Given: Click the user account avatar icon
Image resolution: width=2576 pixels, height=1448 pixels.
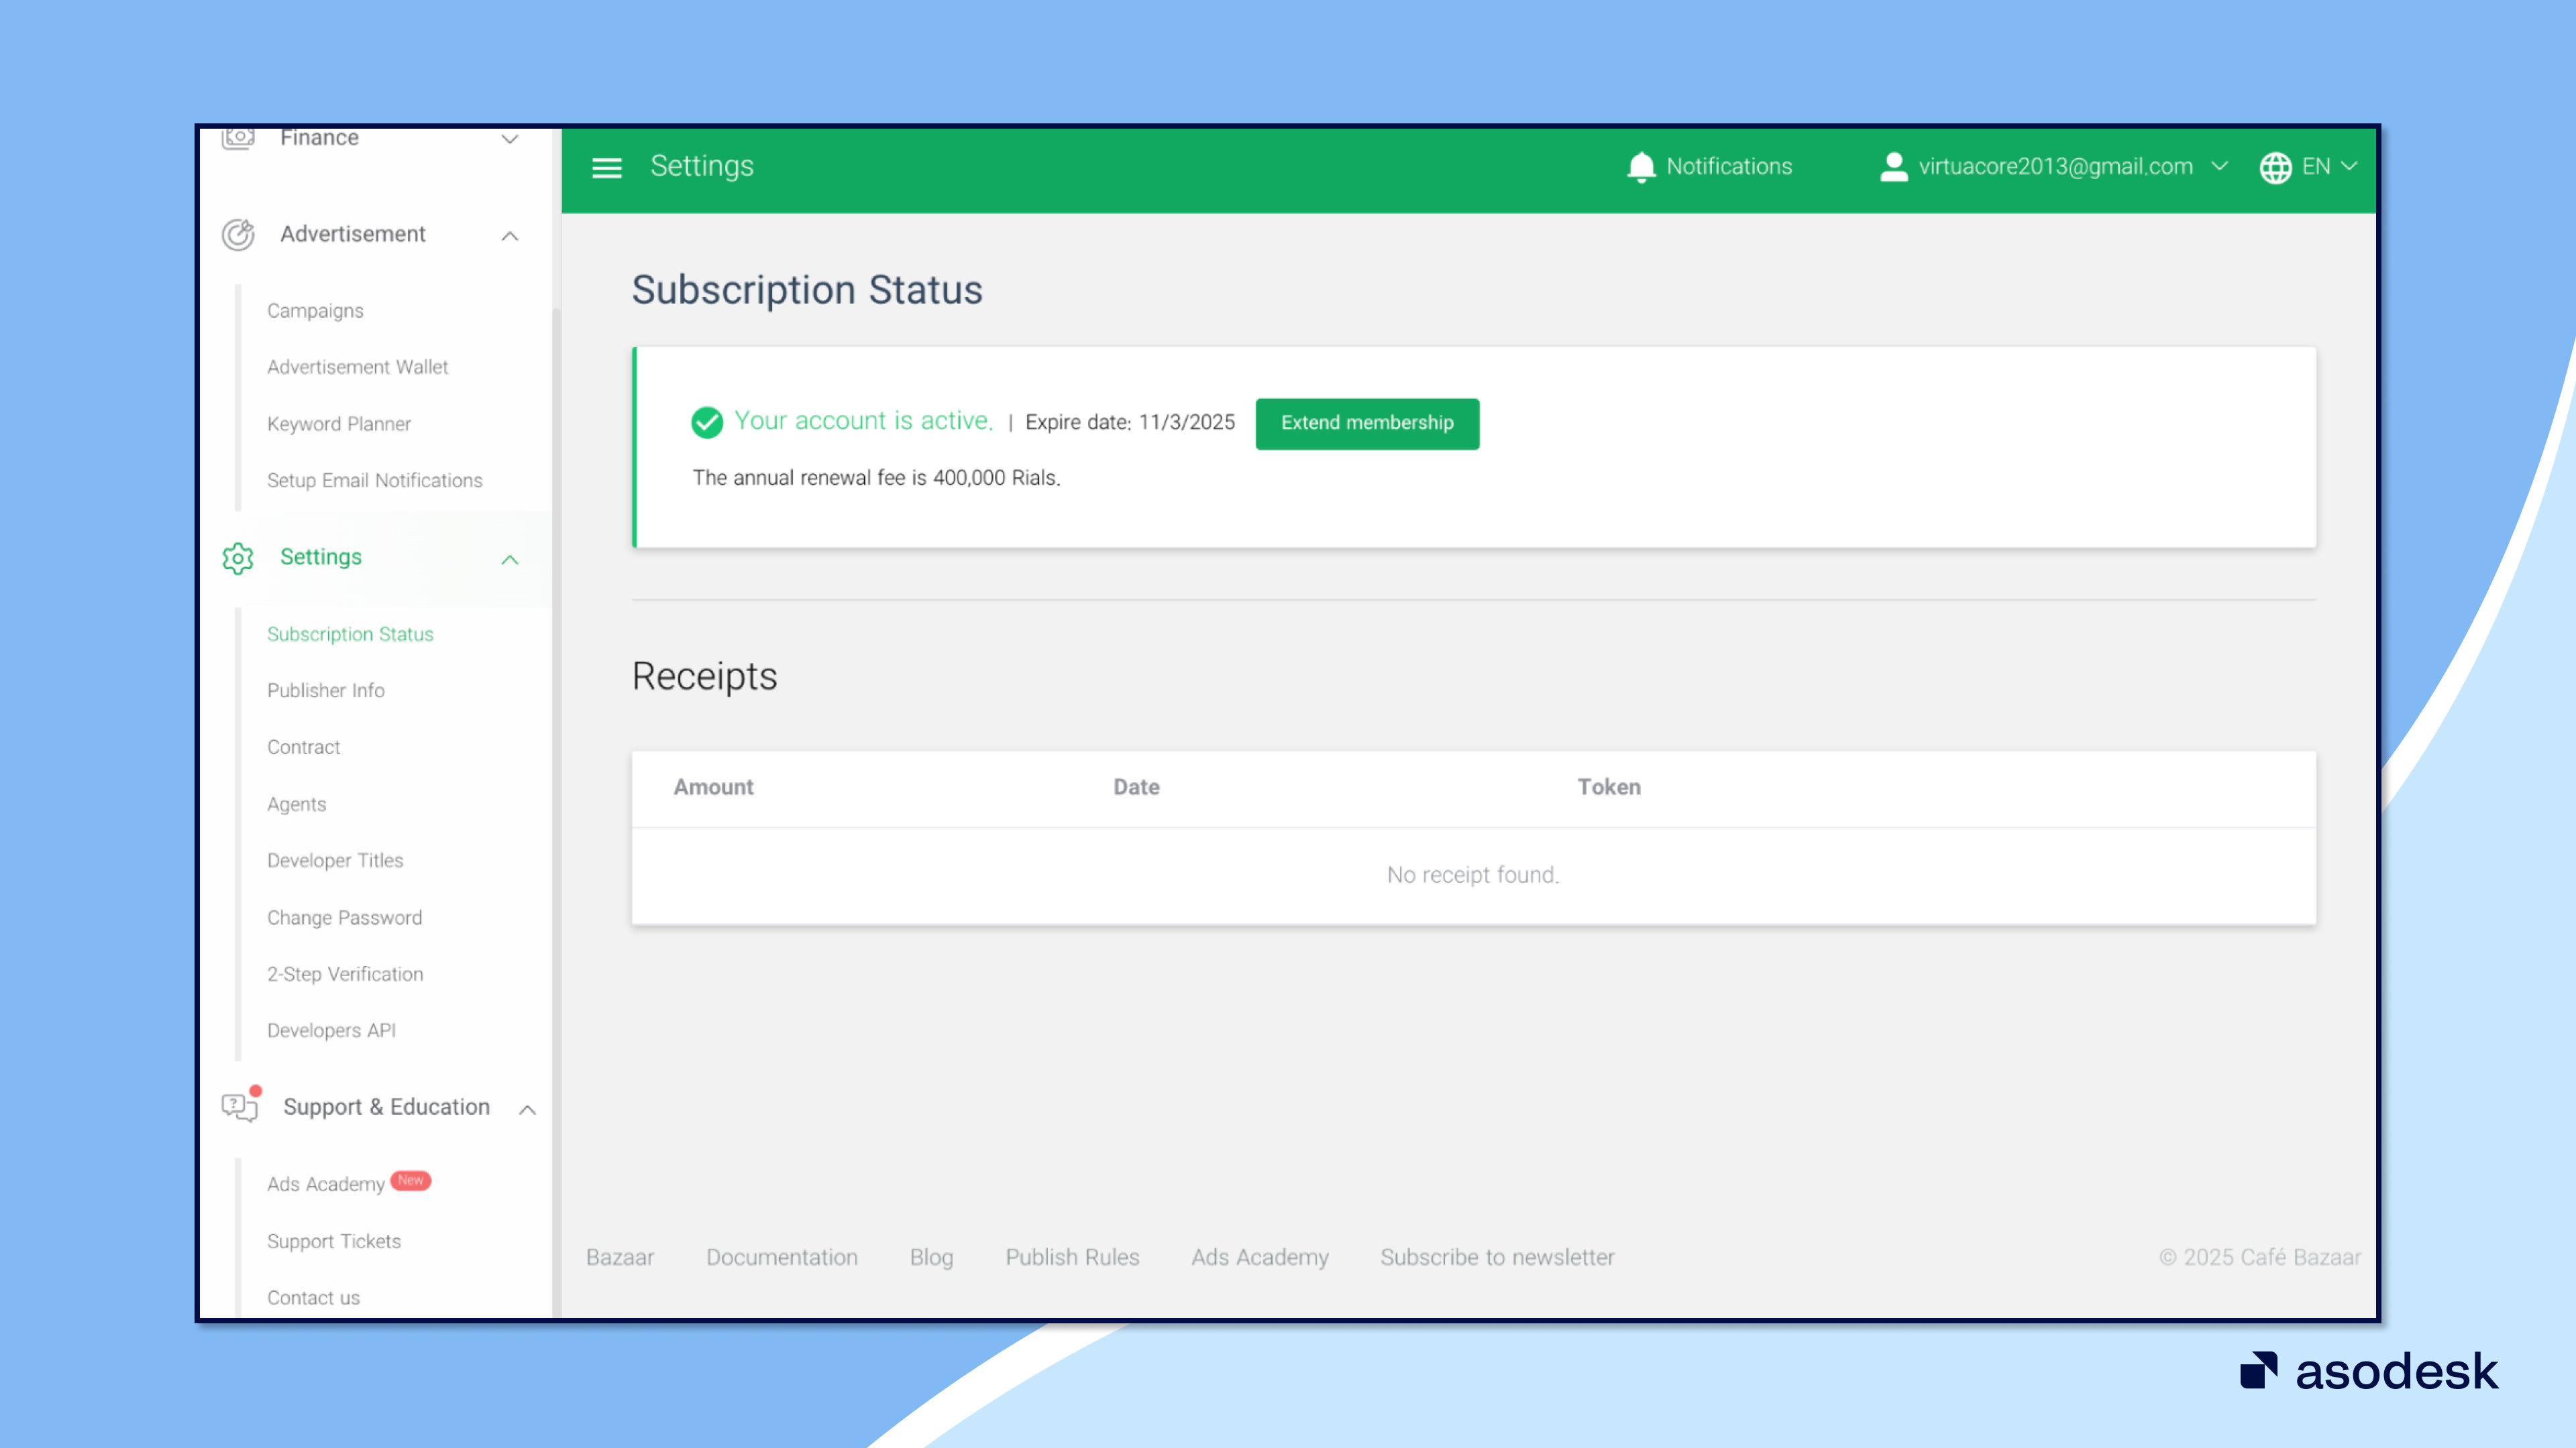Looking at the screenshot, I should 1893,167.
